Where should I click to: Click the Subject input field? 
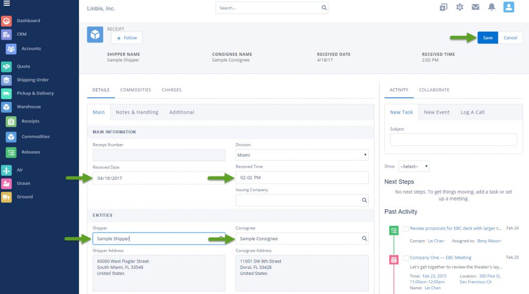pyautogui.click(x=453, y=140)
